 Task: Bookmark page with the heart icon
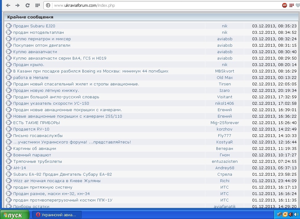coord(298,5)
